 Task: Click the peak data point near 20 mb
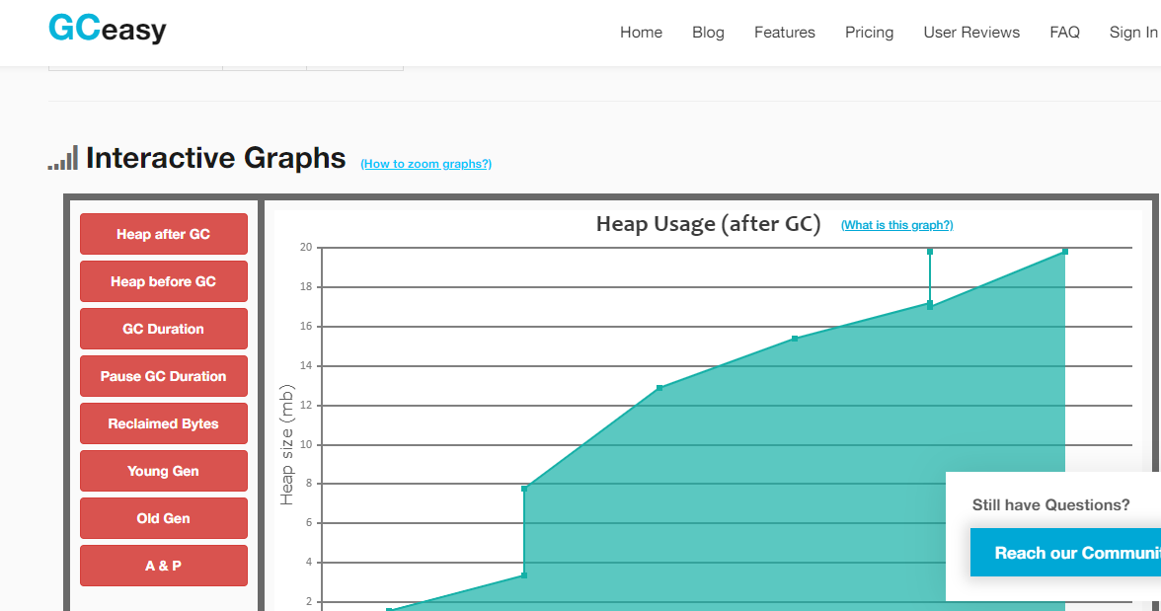click(x=1064, y=252)
